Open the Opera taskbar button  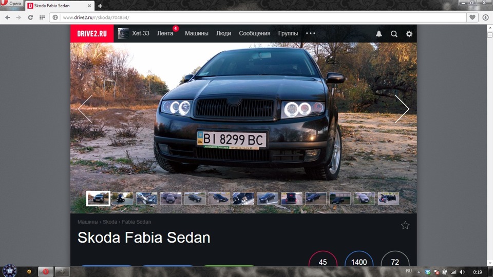click(46, 271)
